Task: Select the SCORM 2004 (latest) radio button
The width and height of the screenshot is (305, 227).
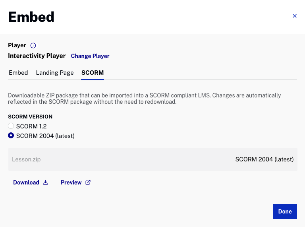Action: point(11,136)
